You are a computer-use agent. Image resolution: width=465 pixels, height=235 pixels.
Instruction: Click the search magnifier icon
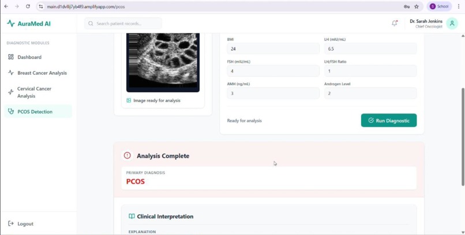(x=91, y=24)
